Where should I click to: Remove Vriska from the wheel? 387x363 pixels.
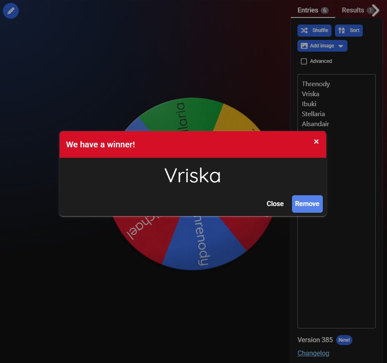[x=307, y=204]
